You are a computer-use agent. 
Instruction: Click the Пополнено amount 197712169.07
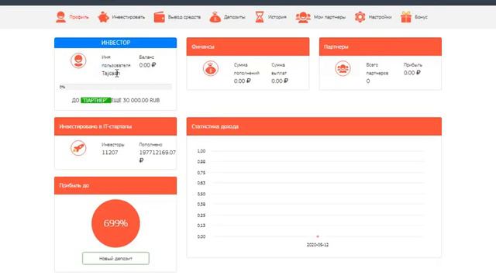(x=157, y=153)
